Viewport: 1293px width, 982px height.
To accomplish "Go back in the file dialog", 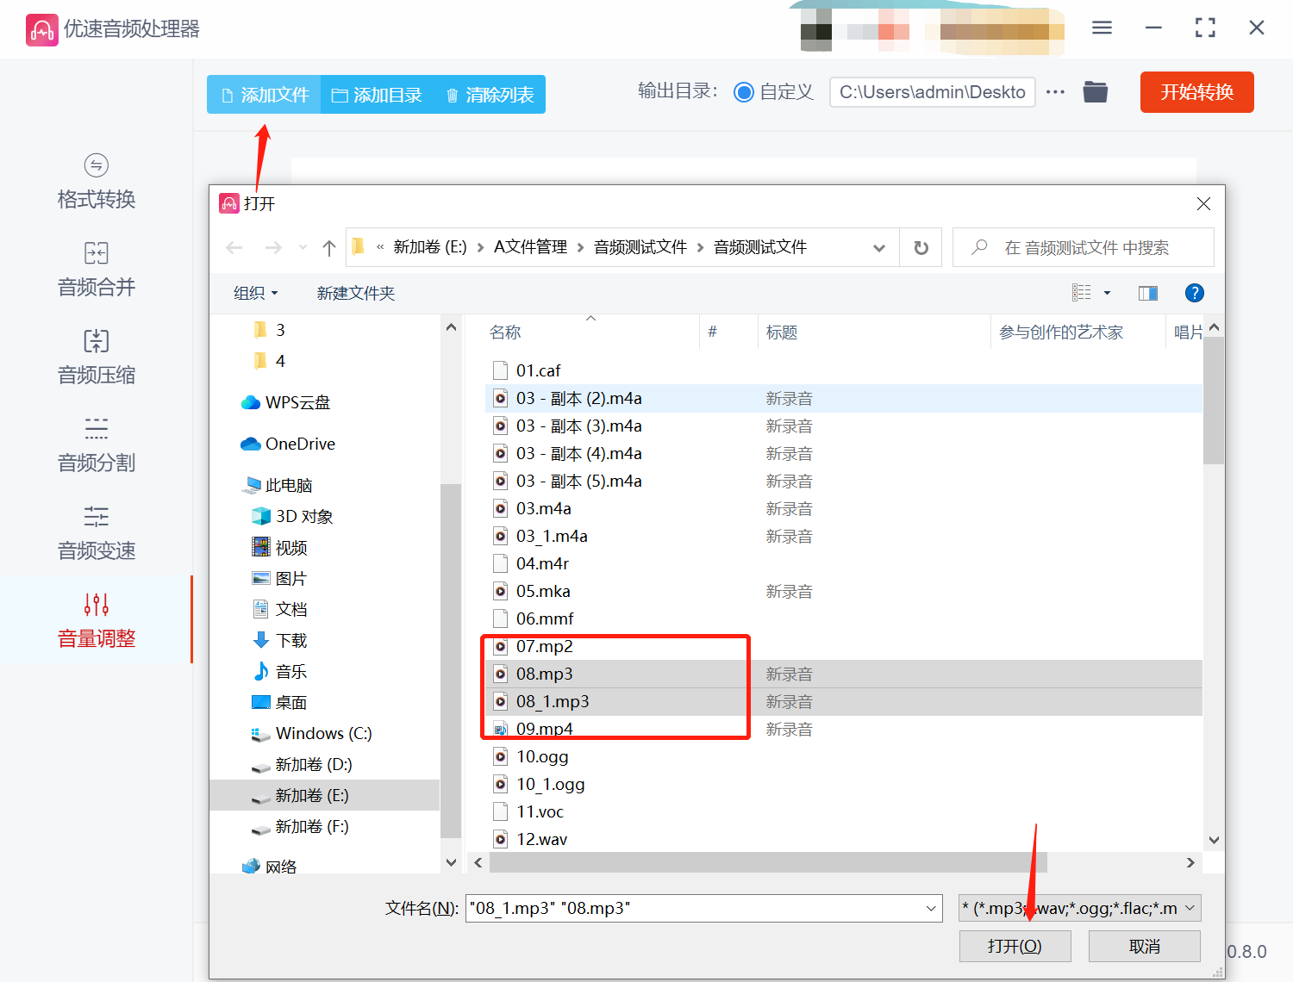I will [234, 248].
